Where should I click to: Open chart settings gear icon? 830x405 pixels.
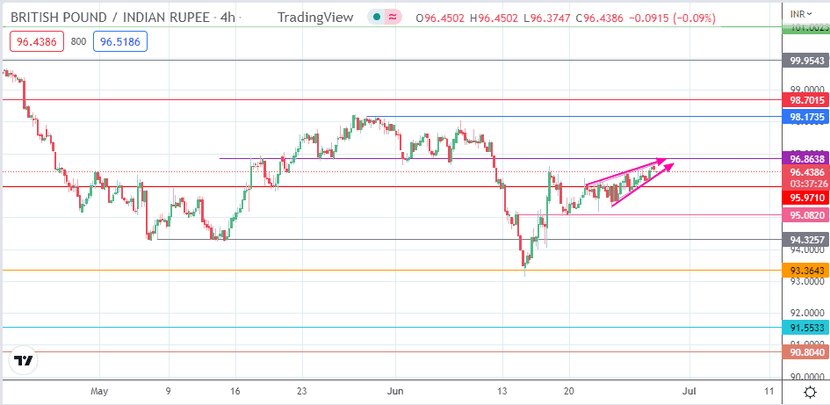click(x=809, y=393)
